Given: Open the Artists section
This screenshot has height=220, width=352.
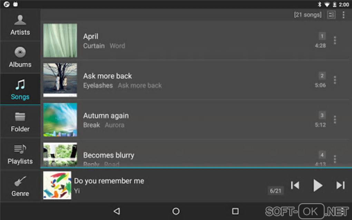Looking at the screenshot, I should click(x=20, y=25).
